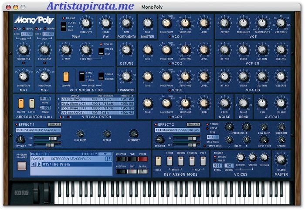Toggle the Arpeggiator On/Off switch
Image resolution: width=305 pixels, height=210 pixels.
tap(21, 103)
